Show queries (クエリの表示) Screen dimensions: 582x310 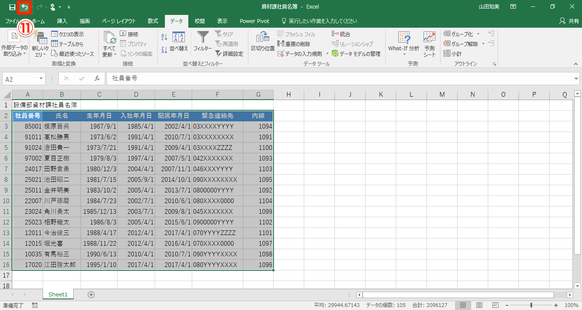click(67, 34)
